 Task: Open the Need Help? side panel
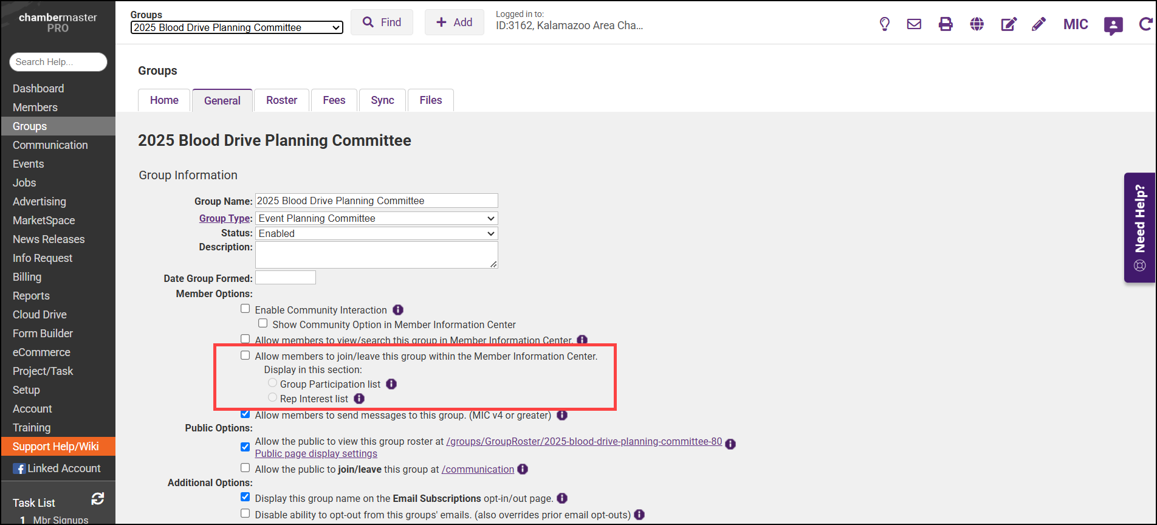click(x=1139, y=228)
